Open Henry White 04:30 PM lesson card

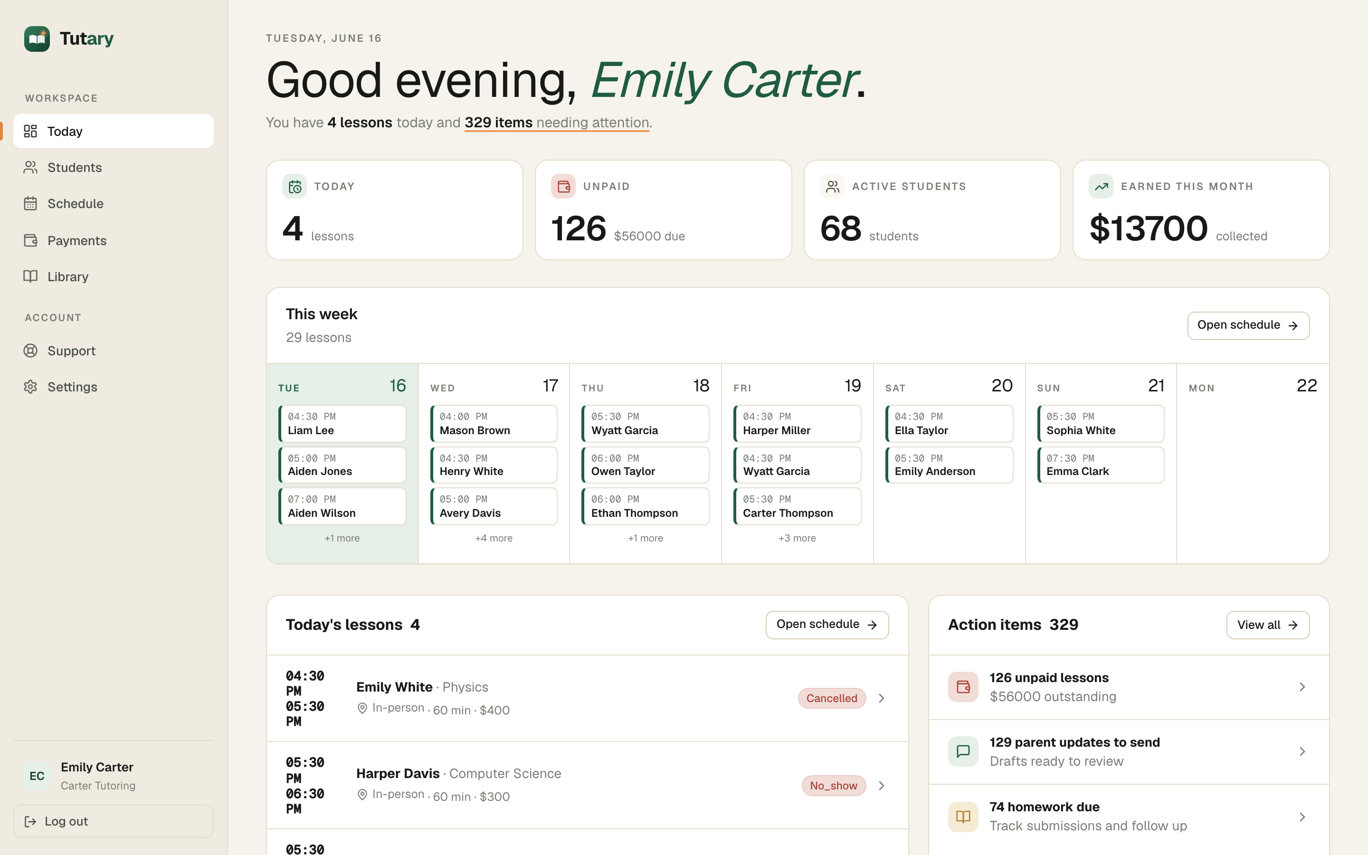pyautogui.click(x=494, y=465)
